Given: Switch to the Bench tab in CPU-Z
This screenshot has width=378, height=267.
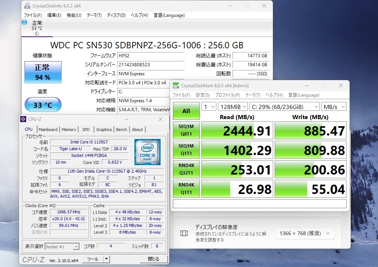Looking at the screenshot, I should tap(122, 130).
